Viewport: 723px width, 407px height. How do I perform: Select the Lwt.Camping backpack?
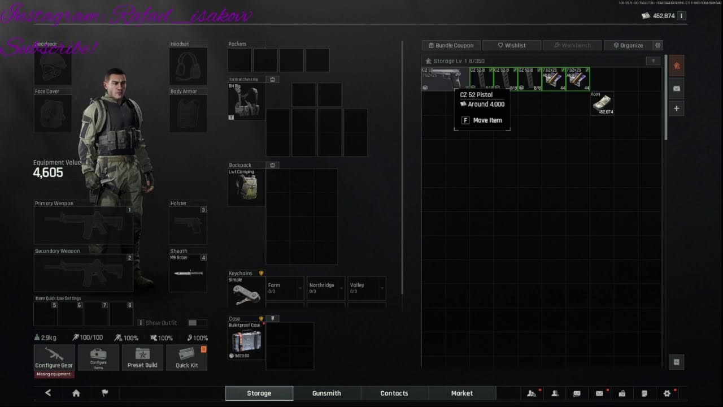click(246, 187)
